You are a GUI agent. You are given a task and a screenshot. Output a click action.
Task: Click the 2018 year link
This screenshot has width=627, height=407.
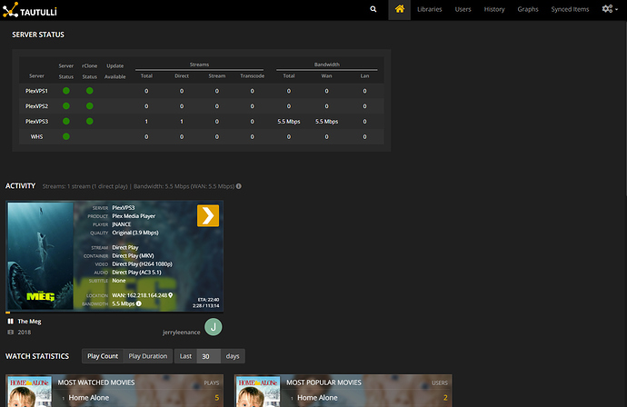(x=24, y=333)
